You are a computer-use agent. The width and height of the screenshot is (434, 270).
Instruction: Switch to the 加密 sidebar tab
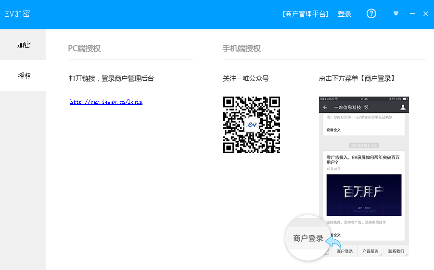pyautogui.click(x=23, y=45)
